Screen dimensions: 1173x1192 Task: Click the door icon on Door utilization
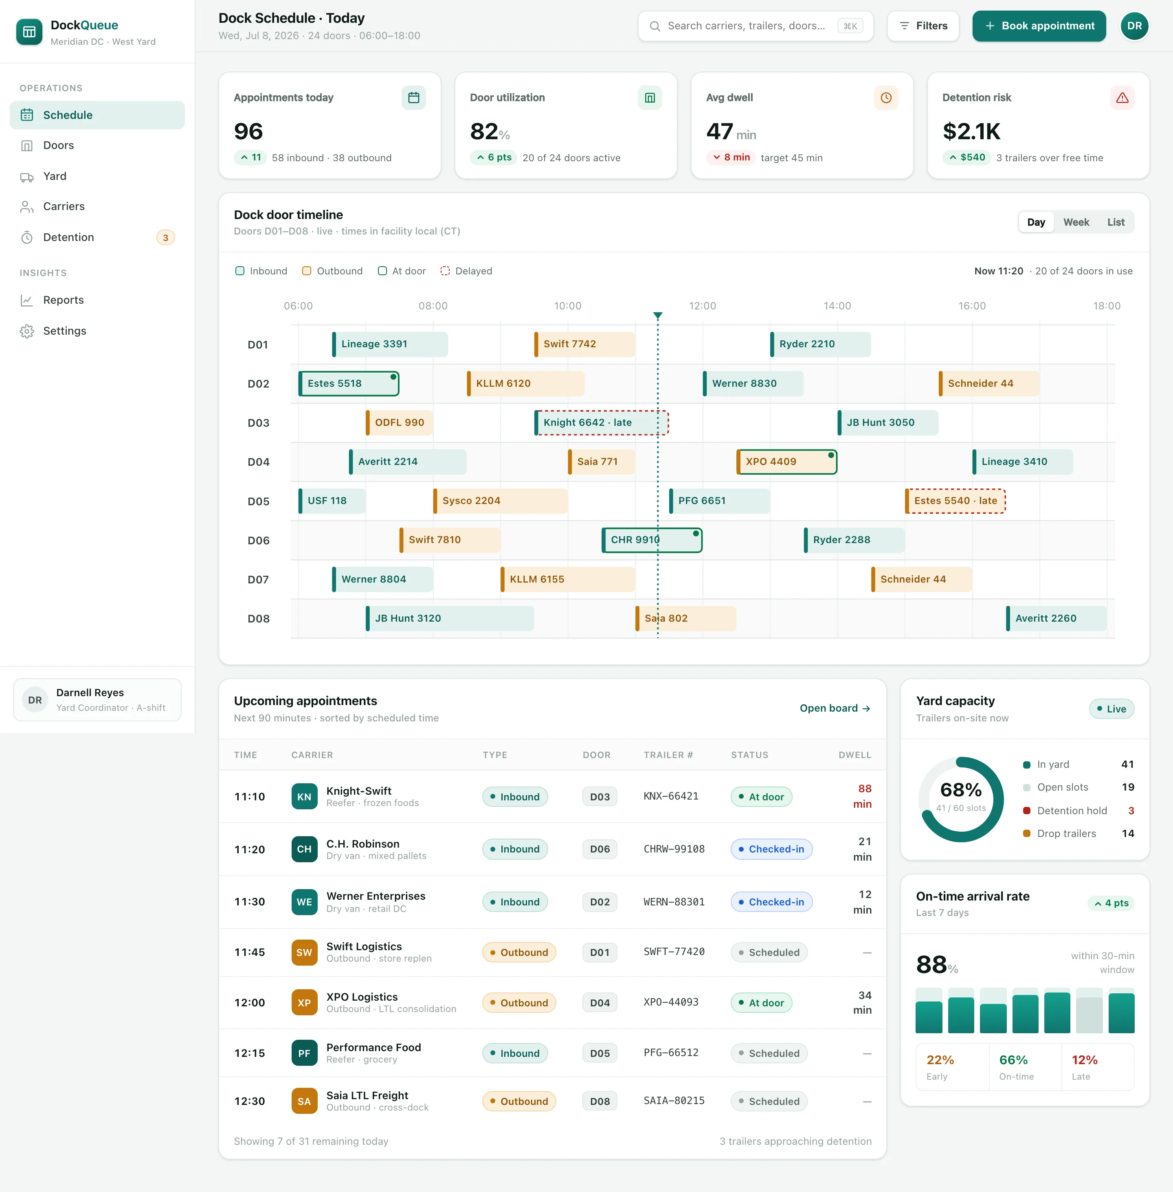tap(649, 97)
